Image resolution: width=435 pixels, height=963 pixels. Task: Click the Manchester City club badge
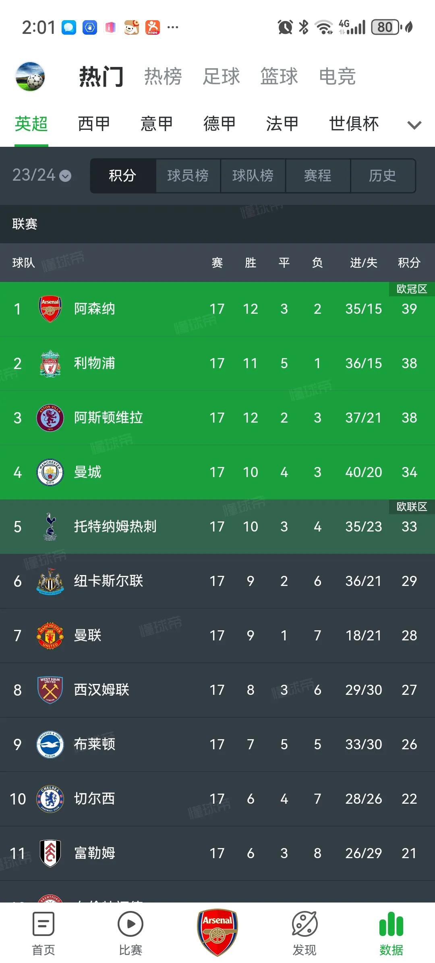tap(50, 473)
